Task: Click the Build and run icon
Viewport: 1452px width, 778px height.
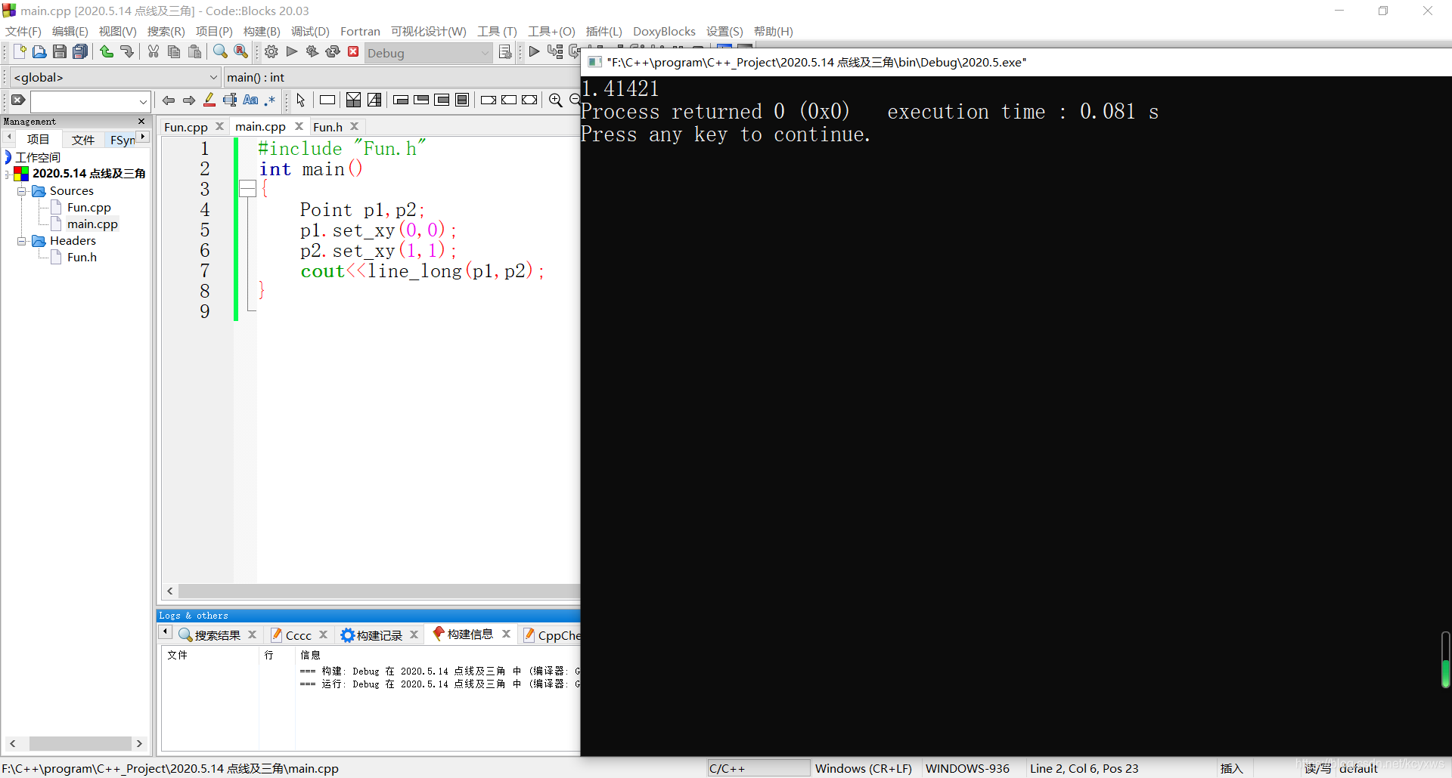Action: (312, 51)
